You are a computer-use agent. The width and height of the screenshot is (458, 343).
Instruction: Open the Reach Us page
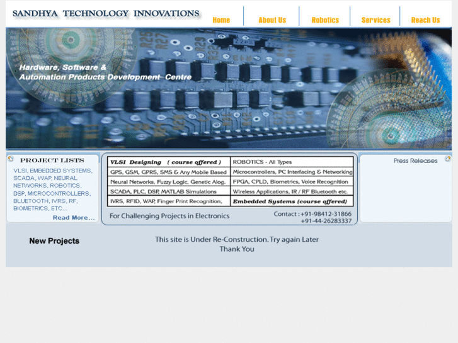coord(426,20)
